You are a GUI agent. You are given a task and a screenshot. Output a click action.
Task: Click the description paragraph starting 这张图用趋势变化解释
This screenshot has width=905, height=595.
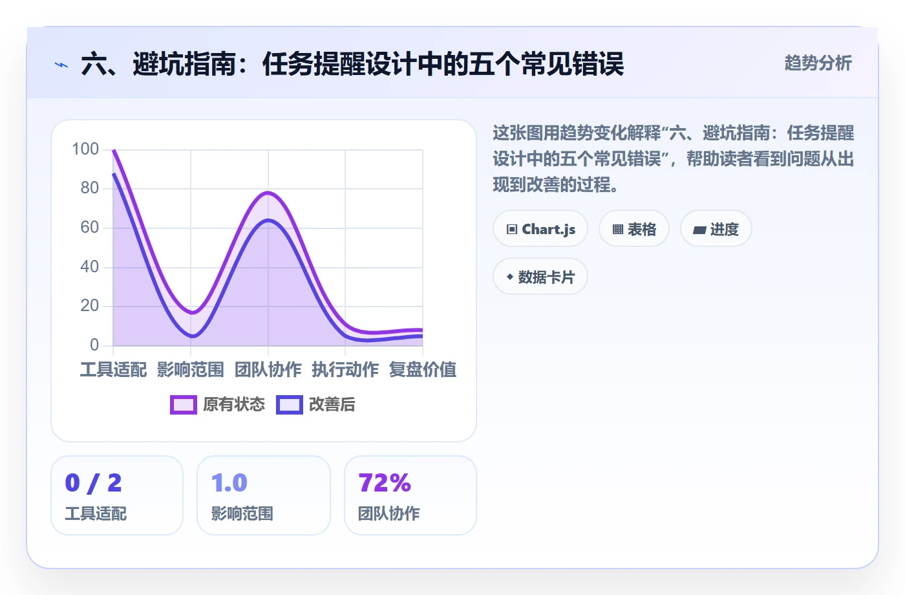pyautogui.click(x=674, y=159)
